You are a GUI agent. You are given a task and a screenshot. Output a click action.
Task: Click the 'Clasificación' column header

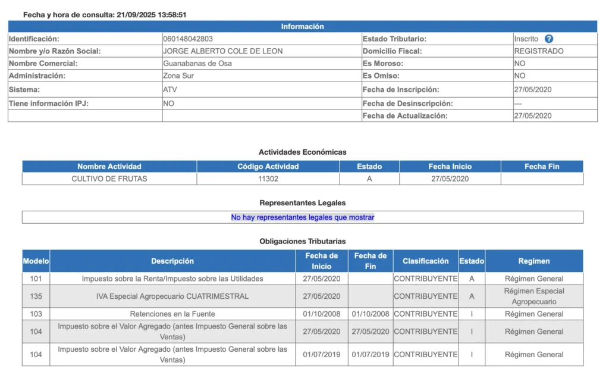point(426,261)
